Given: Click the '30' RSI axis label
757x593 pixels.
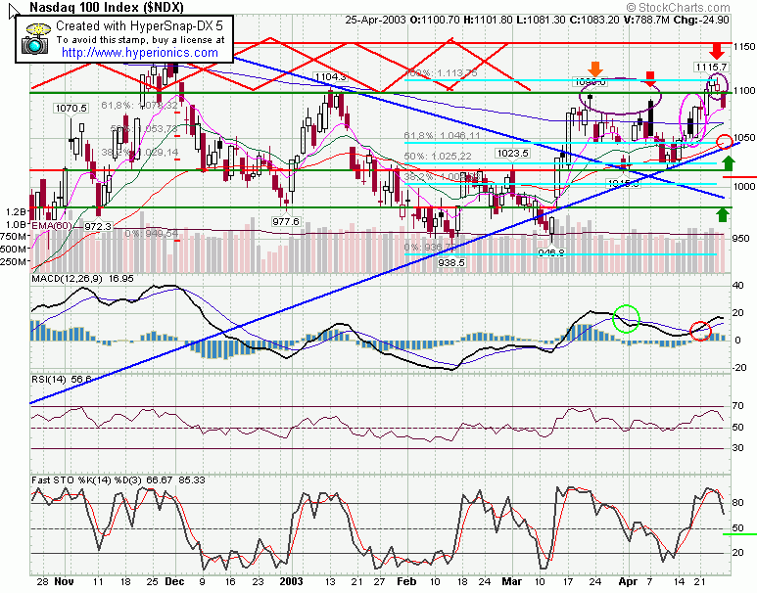Looking at the screenshot, I should (738, 448).
